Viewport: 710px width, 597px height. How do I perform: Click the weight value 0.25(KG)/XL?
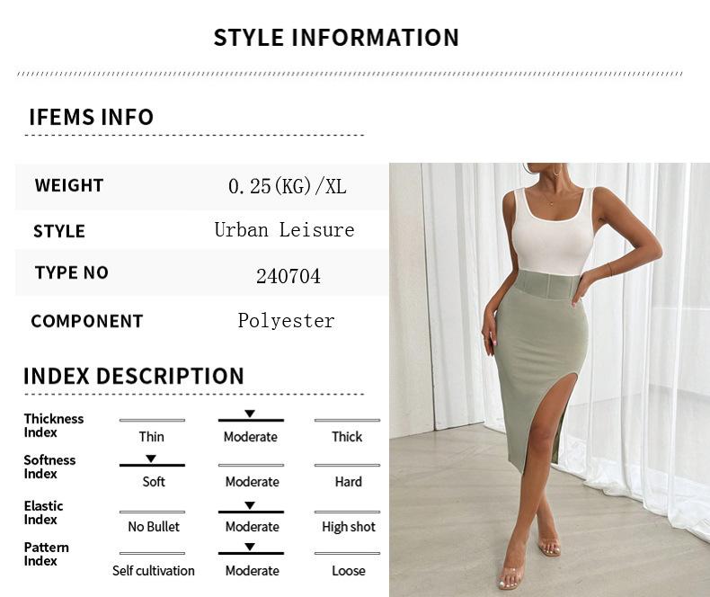288,186
